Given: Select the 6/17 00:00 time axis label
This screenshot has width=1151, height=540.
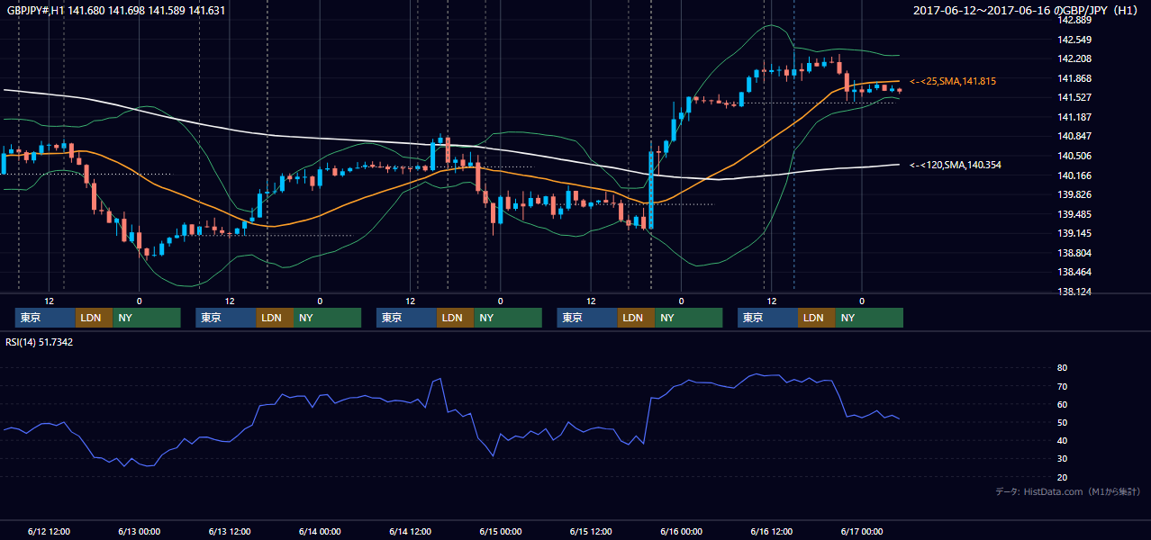Looking at the screenshot, I should pos(862,532).
